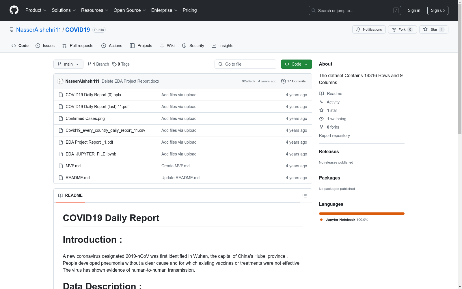This screenshot has height=289, width=462.
Task: Expand the Enterprise menu
Action: 164,10
